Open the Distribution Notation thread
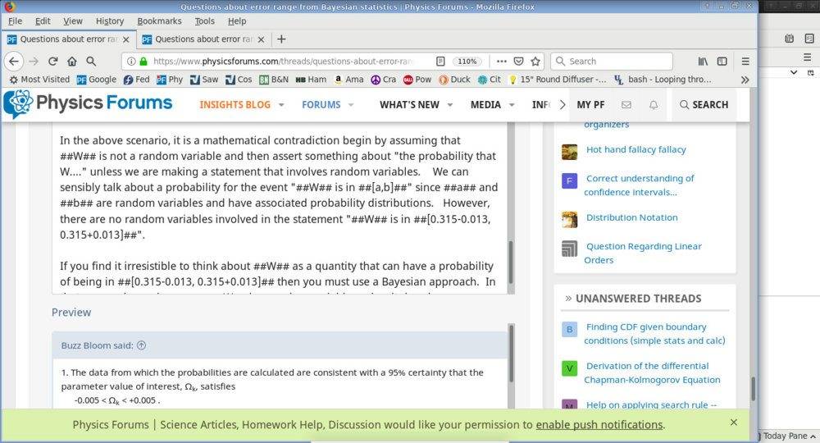The image size is (820, 443). [631, 217]
